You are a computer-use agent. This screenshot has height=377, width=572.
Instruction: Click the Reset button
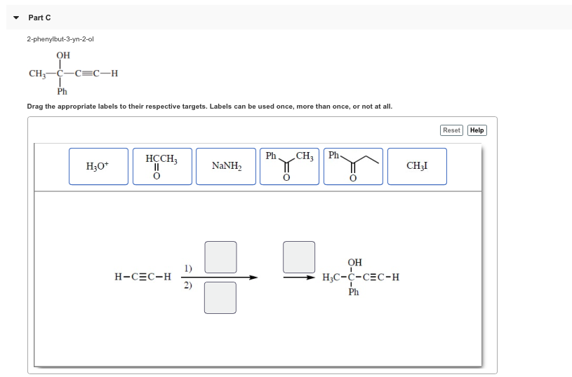(451, 130)
